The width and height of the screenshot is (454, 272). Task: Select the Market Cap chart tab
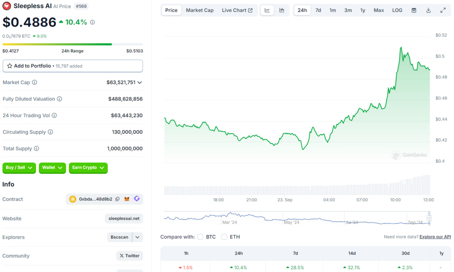[200, 10]
